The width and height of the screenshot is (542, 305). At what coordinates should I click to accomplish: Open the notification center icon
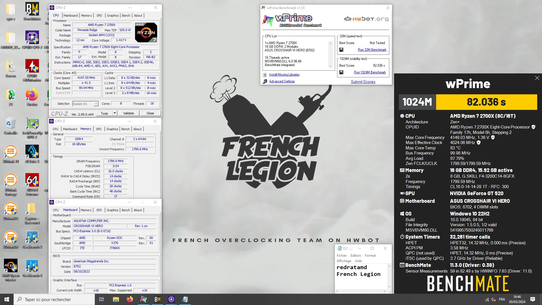pos(533,299)
